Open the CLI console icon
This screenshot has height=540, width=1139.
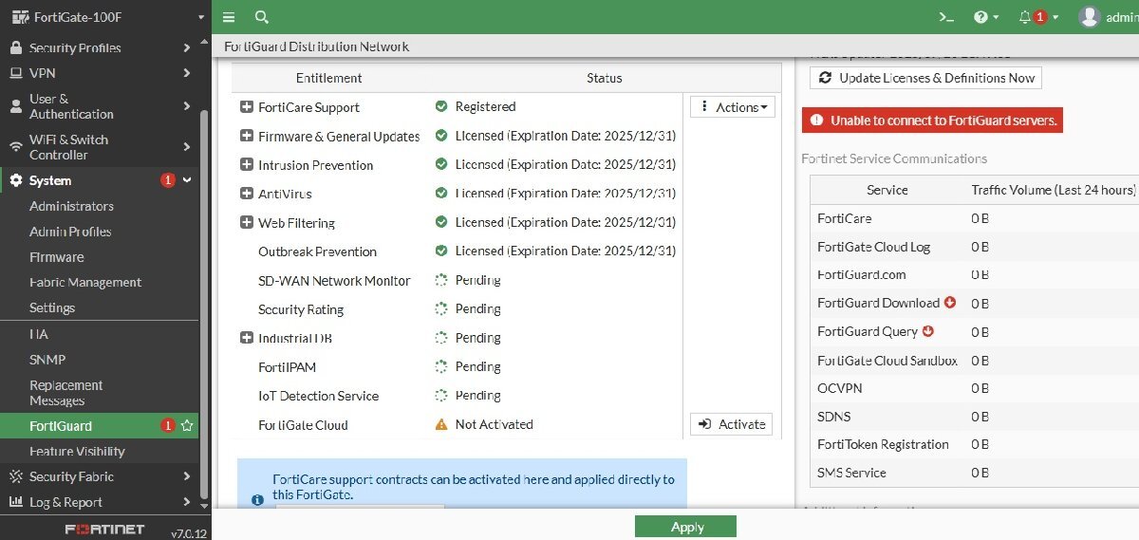click(945, 17)
